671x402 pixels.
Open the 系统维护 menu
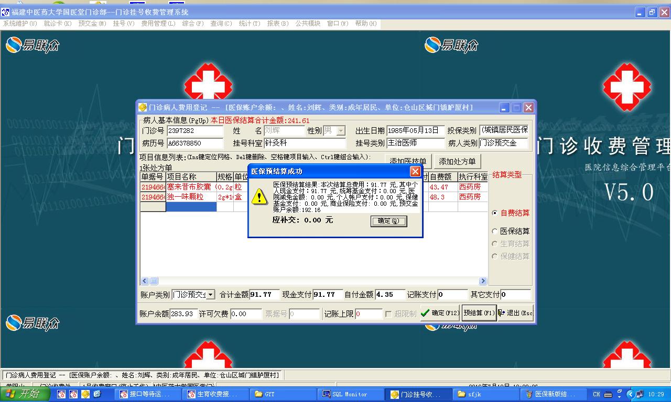pyautogui.click(x=20, y=24)
